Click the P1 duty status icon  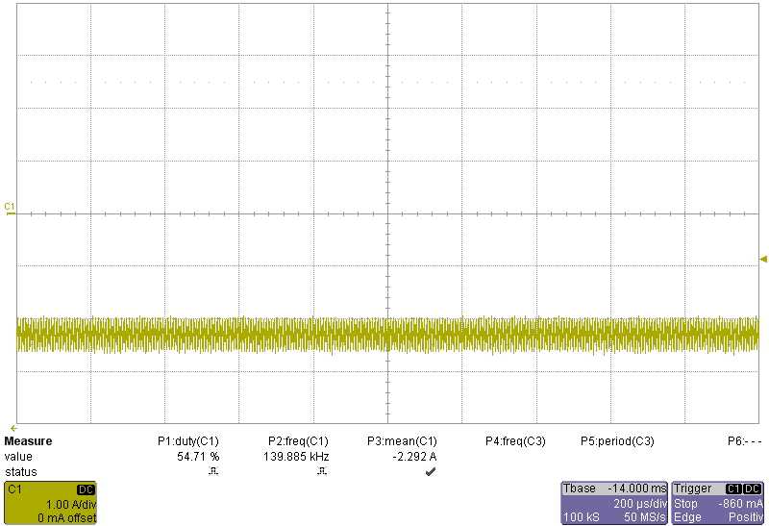[213, 472]
